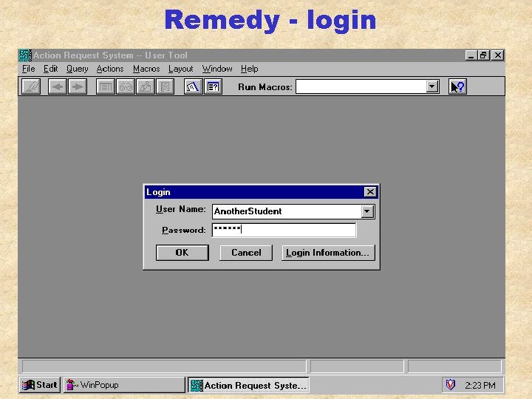The image size is (532, 399).
Task: Open the Macros menu
Action: click(146, 69)
